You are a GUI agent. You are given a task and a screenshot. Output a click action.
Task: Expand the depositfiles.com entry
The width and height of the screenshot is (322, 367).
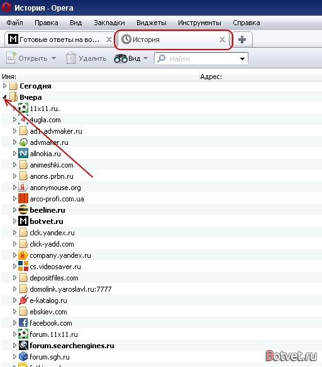tap(14, 277)
